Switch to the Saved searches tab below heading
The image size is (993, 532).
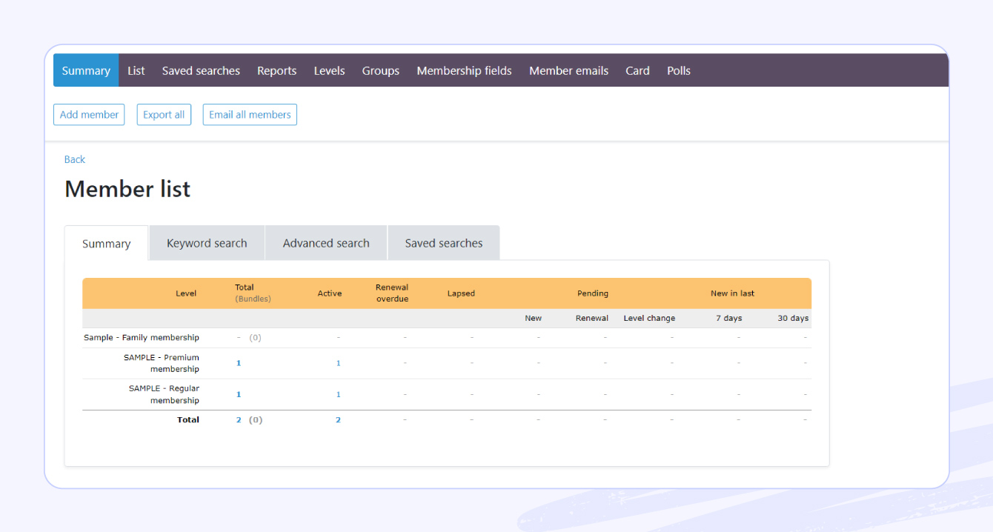(x=444, y=243)
